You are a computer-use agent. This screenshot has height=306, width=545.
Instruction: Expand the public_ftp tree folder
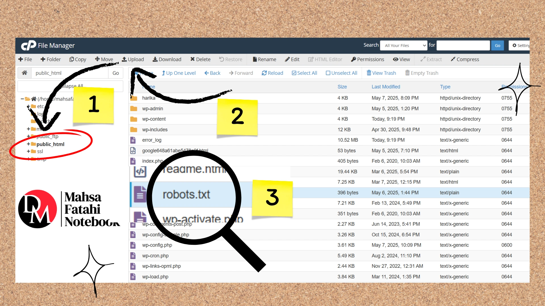[x=28, y=136]
